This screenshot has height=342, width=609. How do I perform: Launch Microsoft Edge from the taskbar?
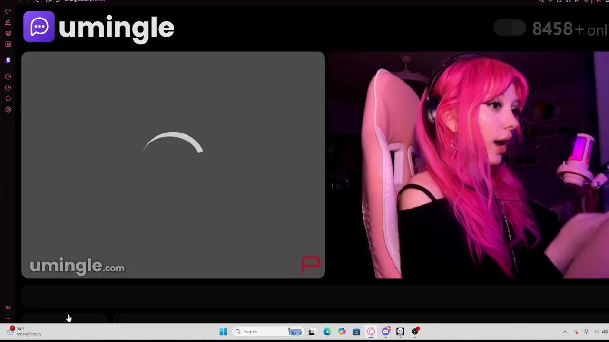tap(327, 332)
